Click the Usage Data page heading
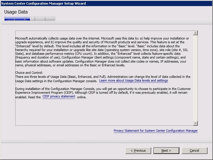 click(16, 12)
